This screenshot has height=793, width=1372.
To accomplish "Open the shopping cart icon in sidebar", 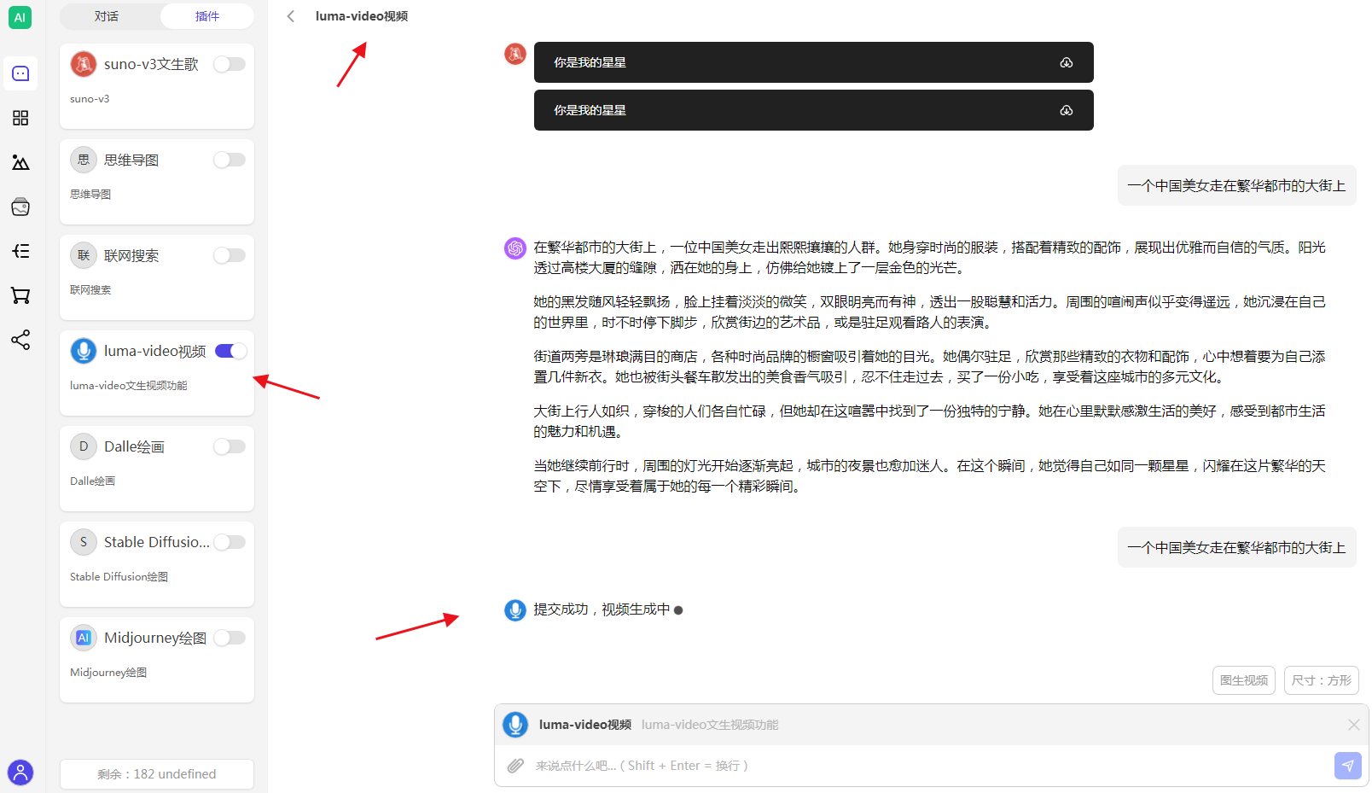I will point(20,295).
